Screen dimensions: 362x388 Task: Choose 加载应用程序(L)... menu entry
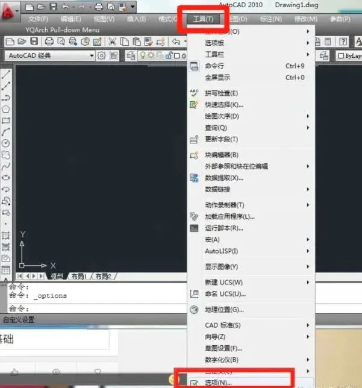point(251,216)
